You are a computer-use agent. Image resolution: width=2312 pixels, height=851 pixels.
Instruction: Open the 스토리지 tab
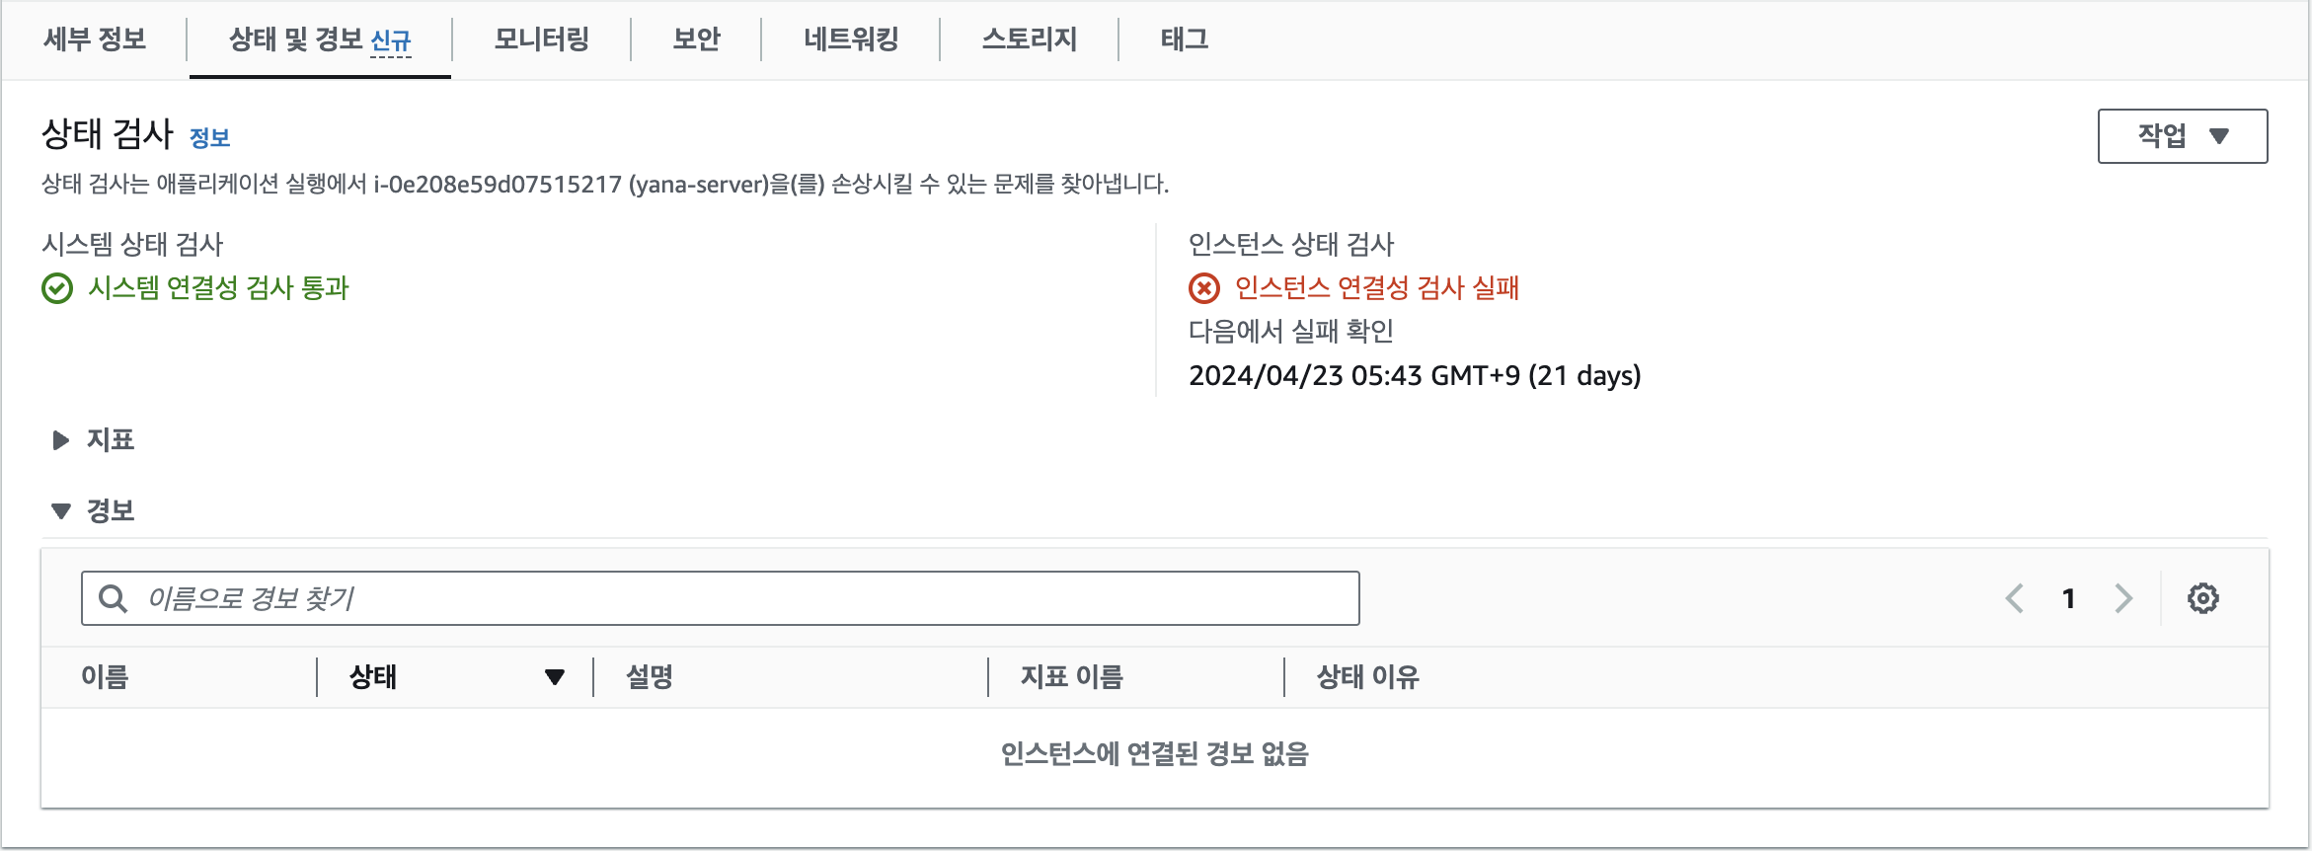(x=1028, y=39)
